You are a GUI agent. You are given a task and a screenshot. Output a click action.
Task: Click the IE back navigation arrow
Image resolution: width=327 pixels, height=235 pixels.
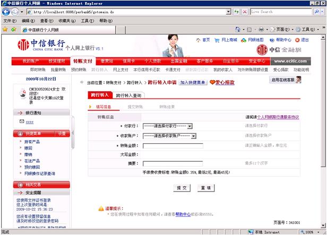coord(6,12)
